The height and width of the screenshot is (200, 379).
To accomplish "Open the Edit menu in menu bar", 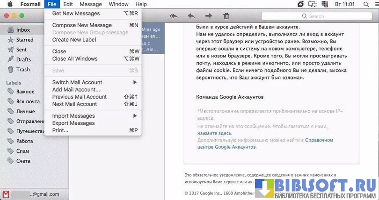I will [68, 4].
